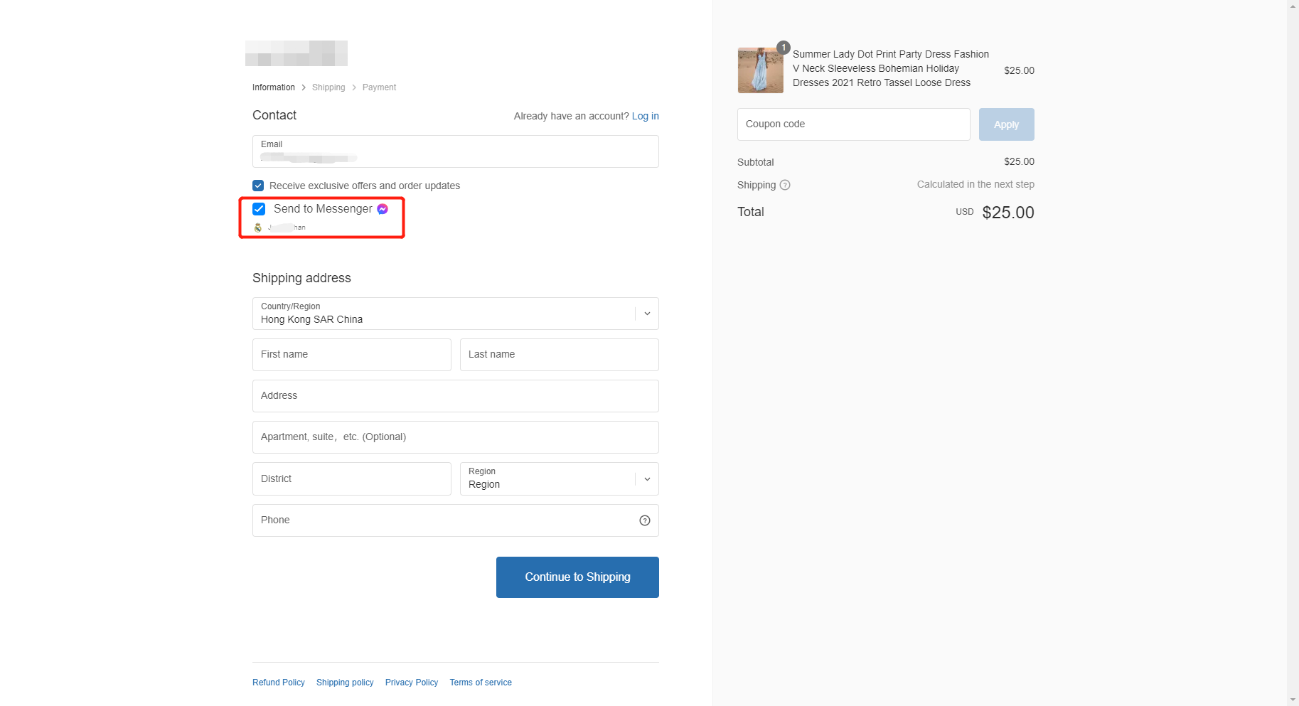Open the Country/Region dropdown
The width and height of the screenshot is (1299, 706).
tap(456, 314)
